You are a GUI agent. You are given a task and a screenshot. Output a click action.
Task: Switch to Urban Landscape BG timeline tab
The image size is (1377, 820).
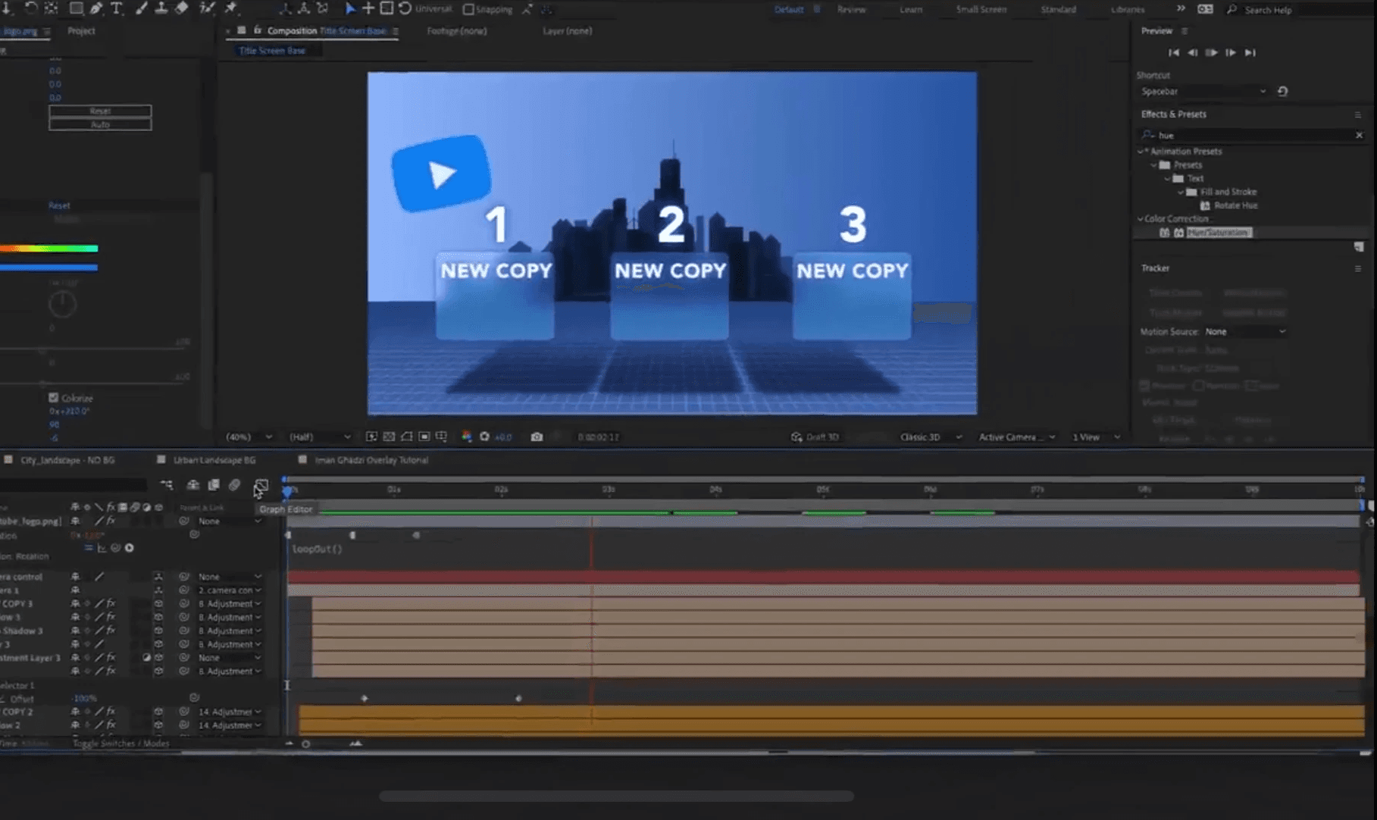pos(214,460)
